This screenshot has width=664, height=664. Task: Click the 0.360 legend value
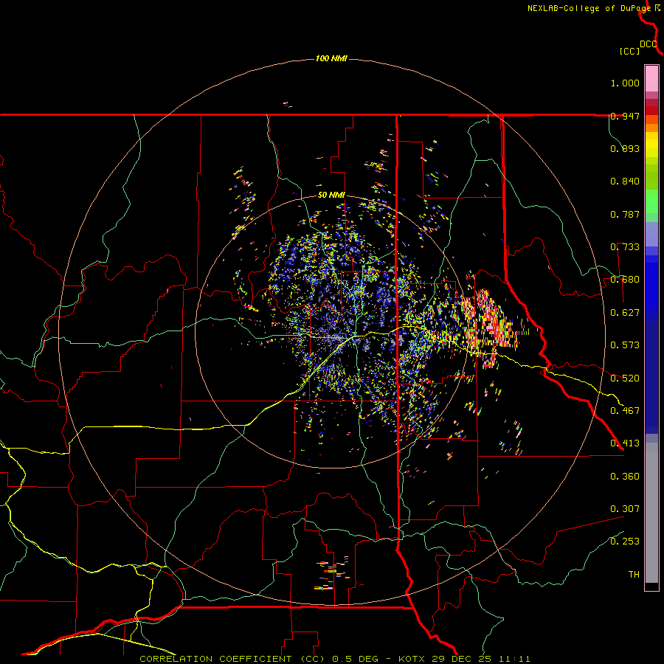(x=625, y=477)
